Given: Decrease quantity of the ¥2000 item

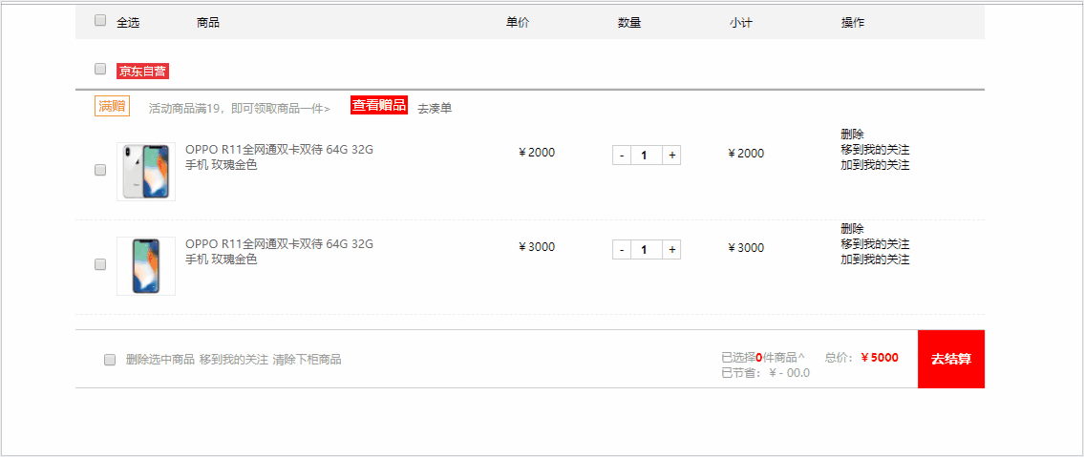Looking at the screenshot, I should point(622,156).
